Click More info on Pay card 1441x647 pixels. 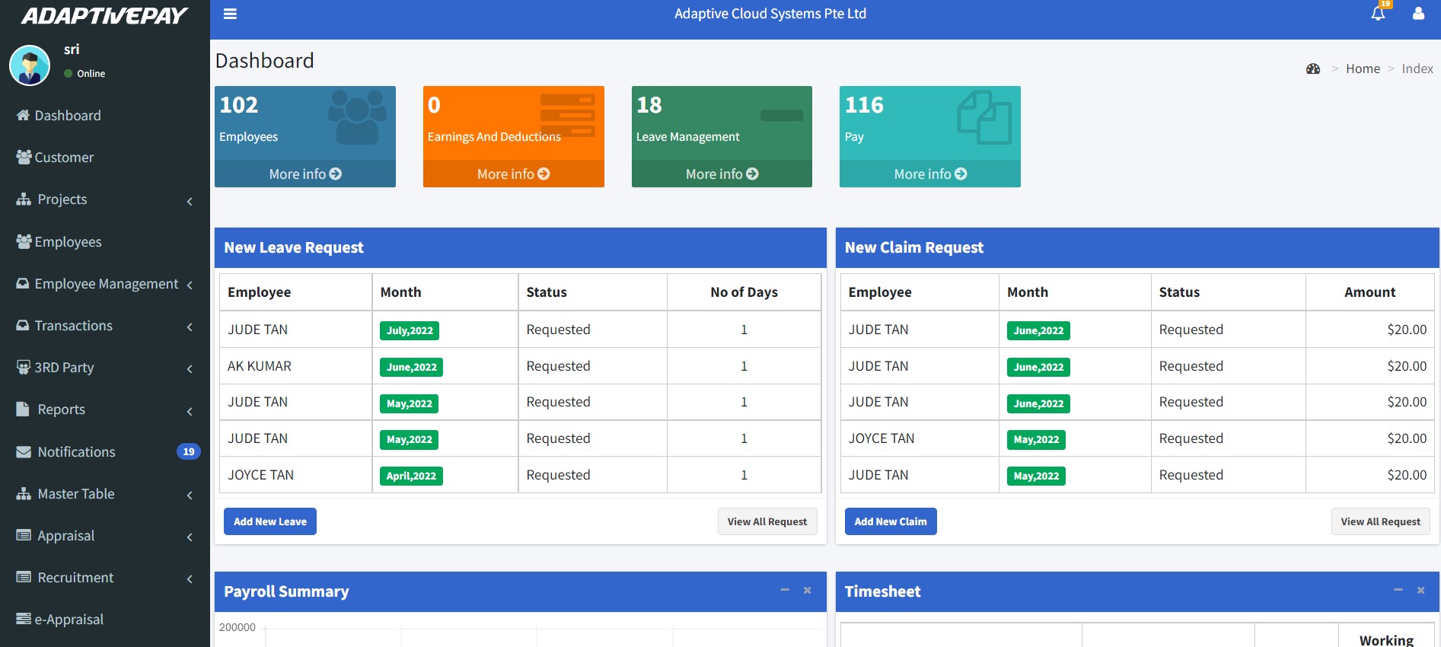pos(930,174)
